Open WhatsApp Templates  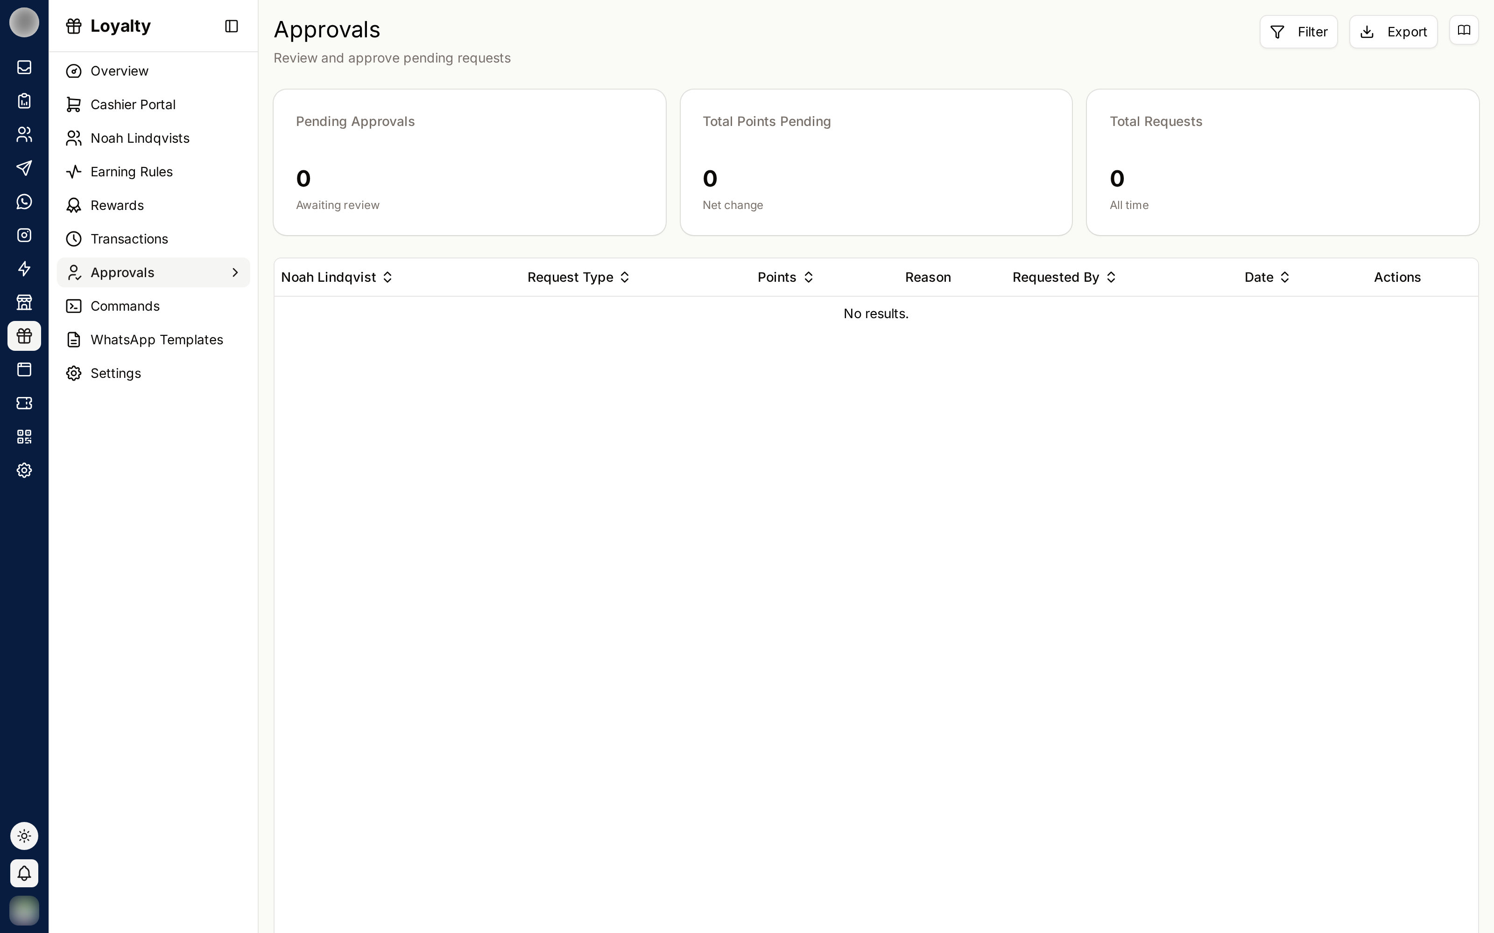click(x=153, y=340)
